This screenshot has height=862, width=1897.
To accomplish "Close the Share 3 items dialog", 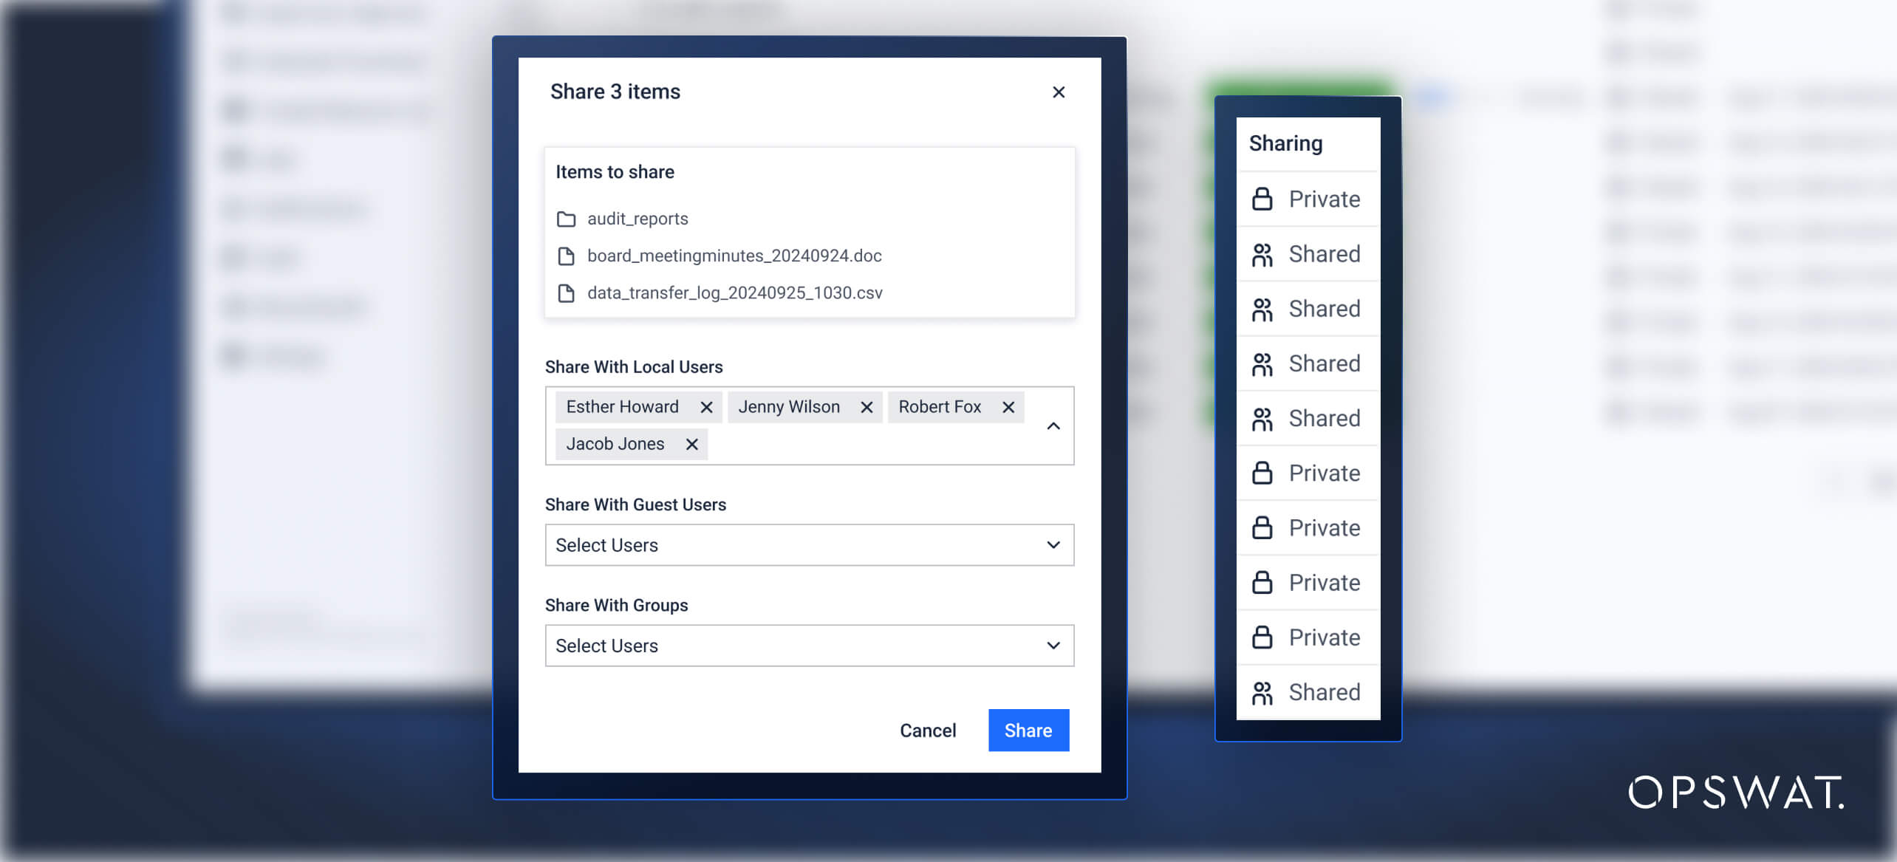I will pyautogui.click(x=1059, y=92).
